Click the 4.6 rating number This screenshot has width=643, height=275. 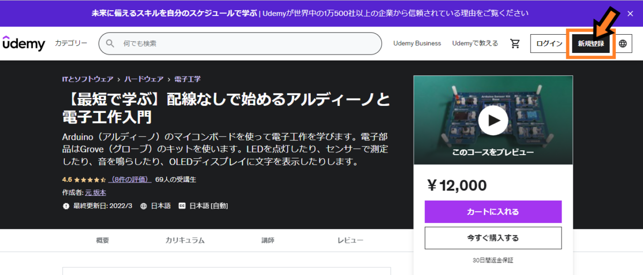[67, 180]
